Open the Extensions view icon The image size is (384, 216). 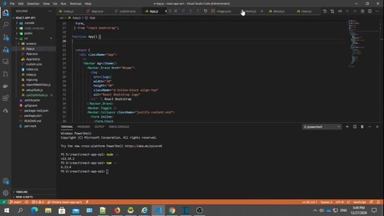[x=5, y=98]
